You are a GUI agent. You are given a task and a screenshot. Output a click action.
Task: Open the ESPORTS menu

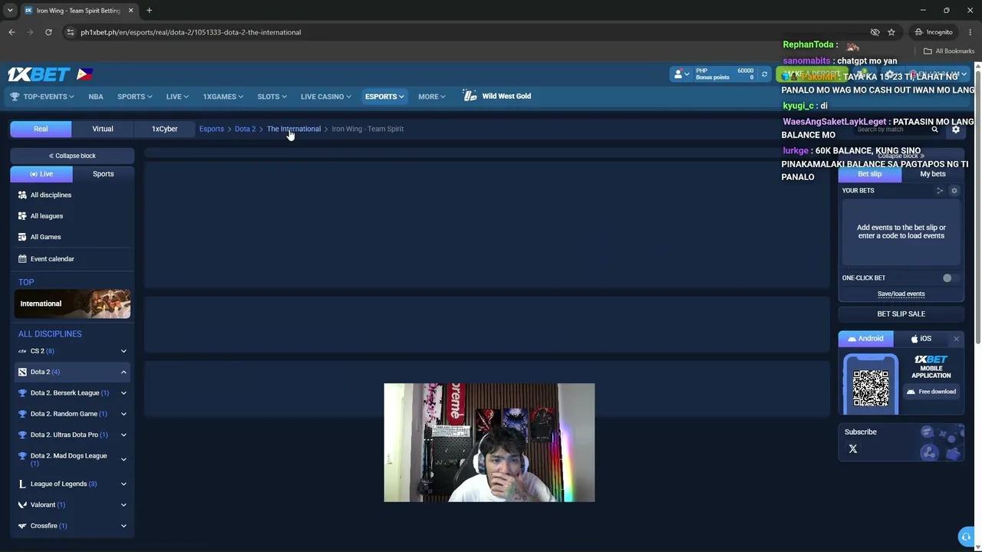384,97
